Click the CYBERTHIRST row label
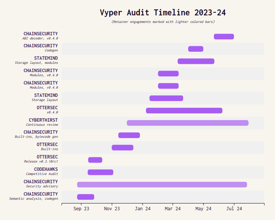This screenshot has width=275, height=220. tap(43, 120)
